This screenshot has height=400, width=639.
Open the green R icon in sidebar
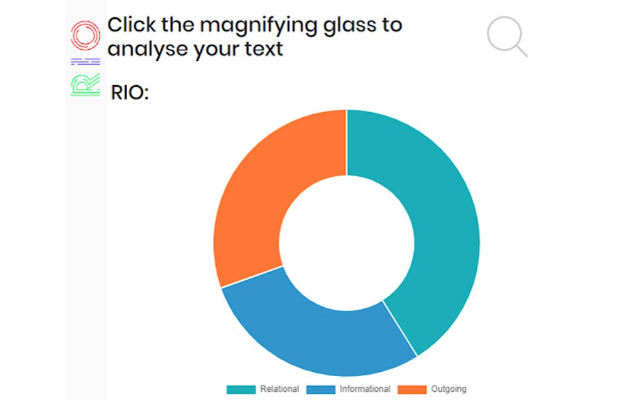(x=86, y=85)
